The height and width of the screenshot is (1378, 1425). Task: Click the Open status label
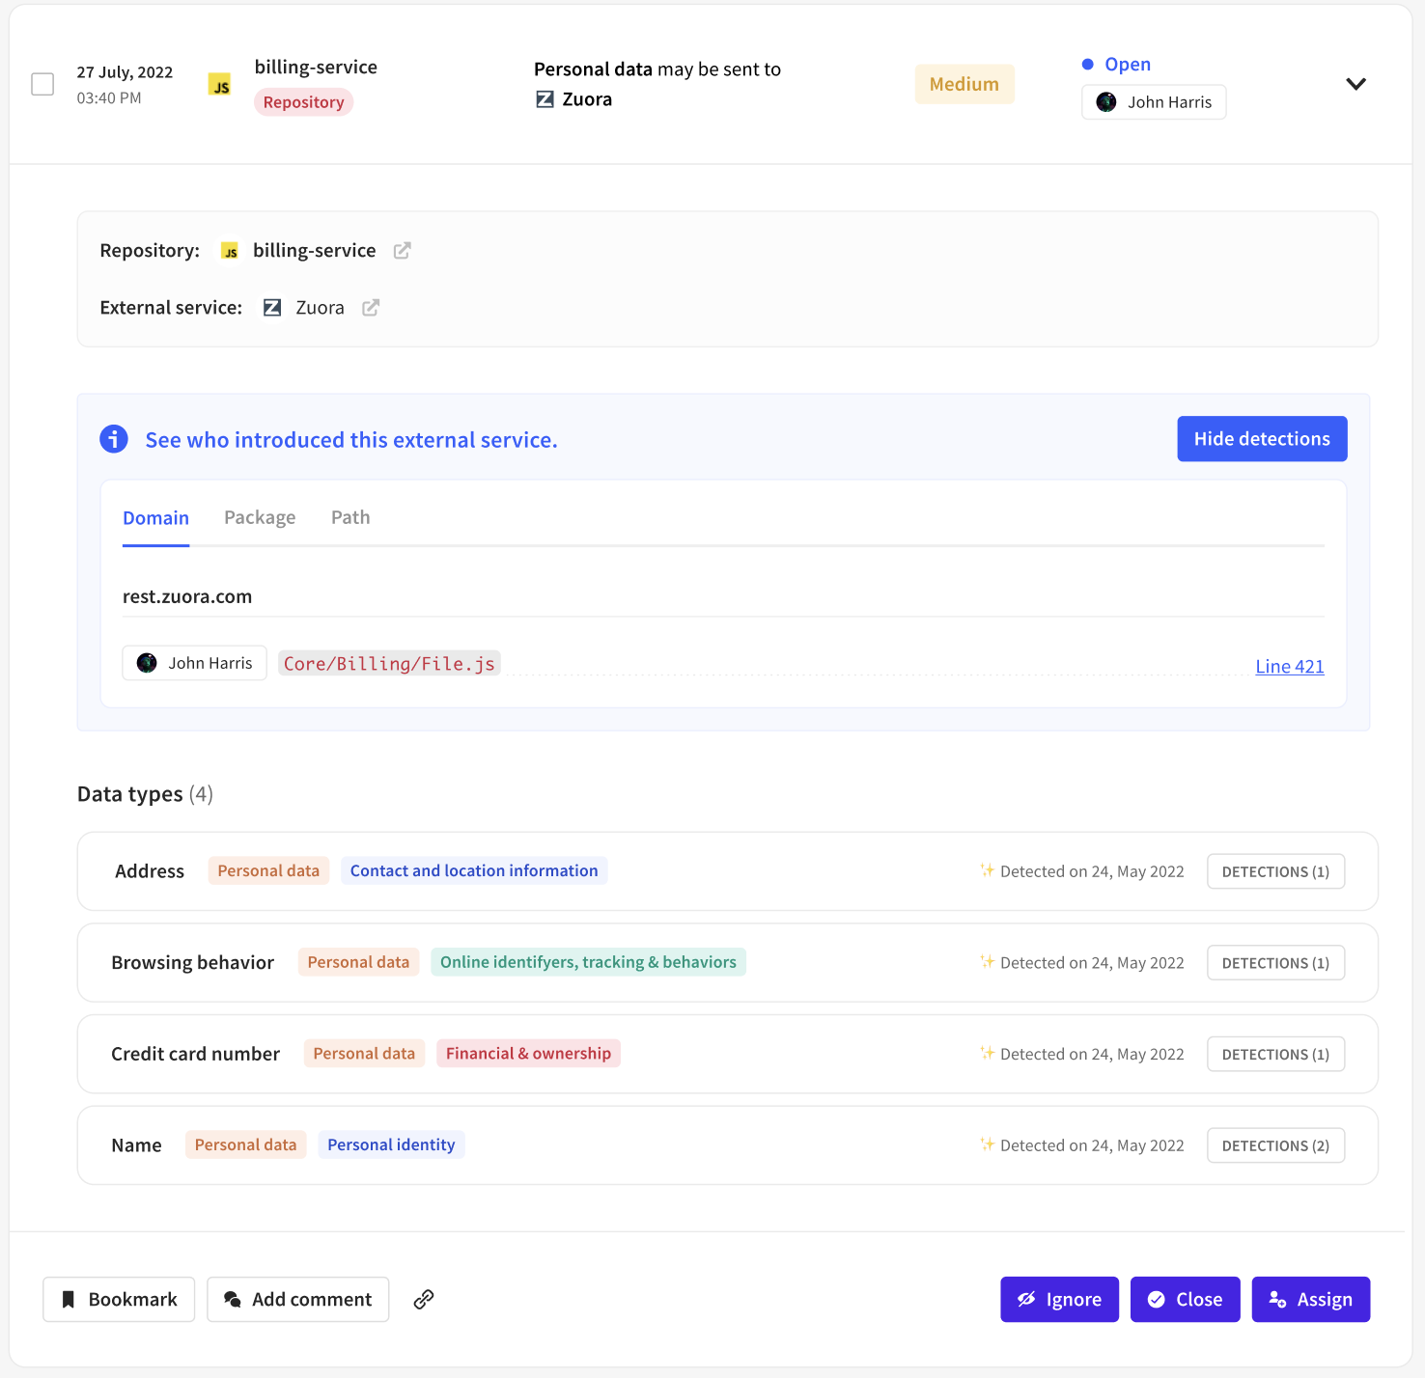click(x=1128, y=65)
